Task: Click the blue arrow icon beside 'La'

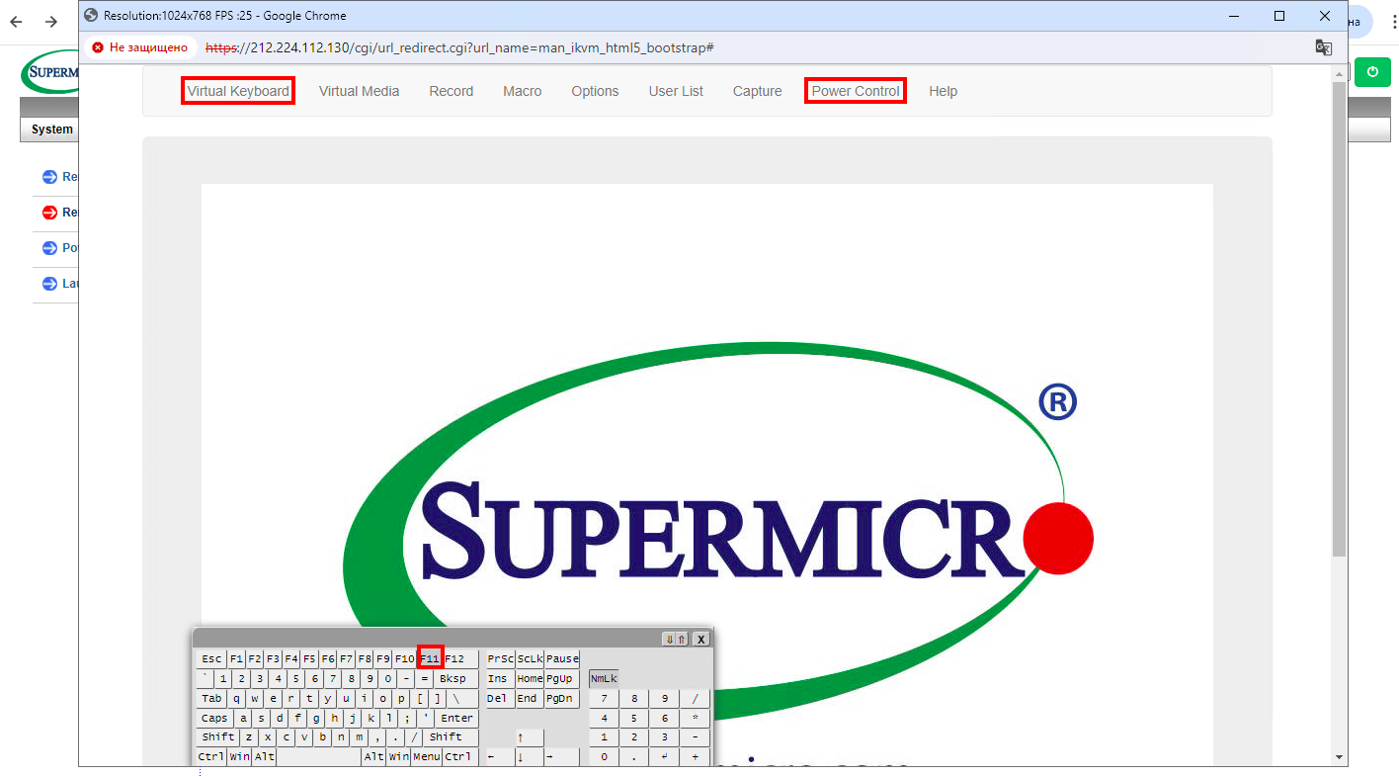Action: point(49,284)
